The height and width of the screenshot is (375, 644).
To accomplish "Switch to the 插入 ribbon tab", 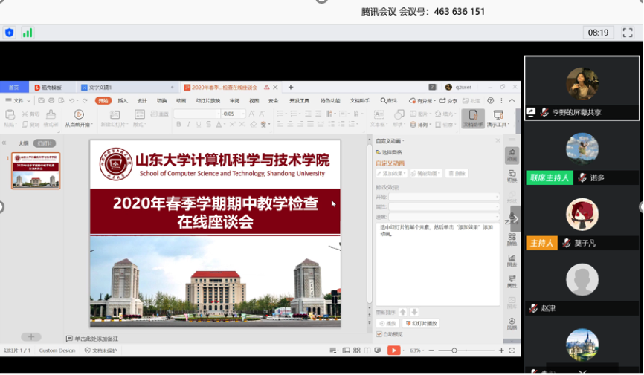I will [123, 100].
